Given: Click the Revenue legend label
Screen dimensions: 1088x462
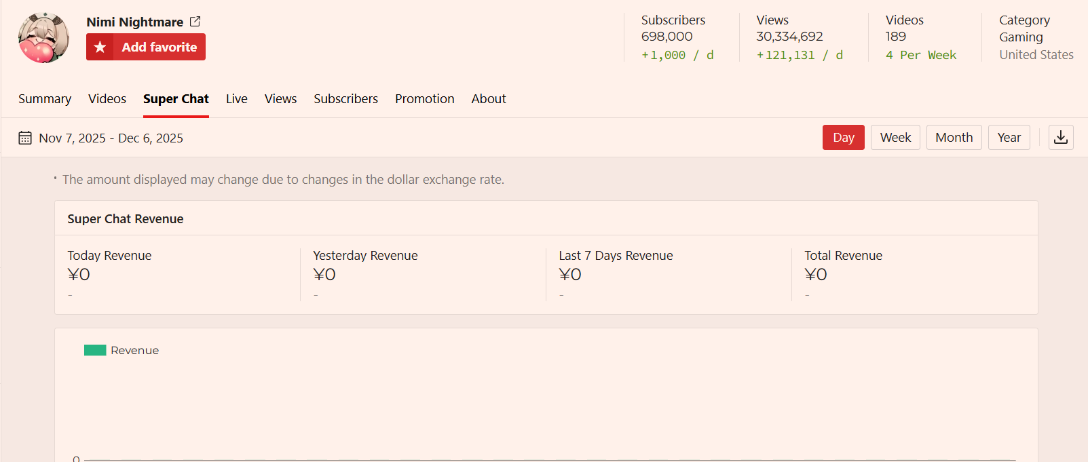Looking at the screenshot, I should pos(134,350).
